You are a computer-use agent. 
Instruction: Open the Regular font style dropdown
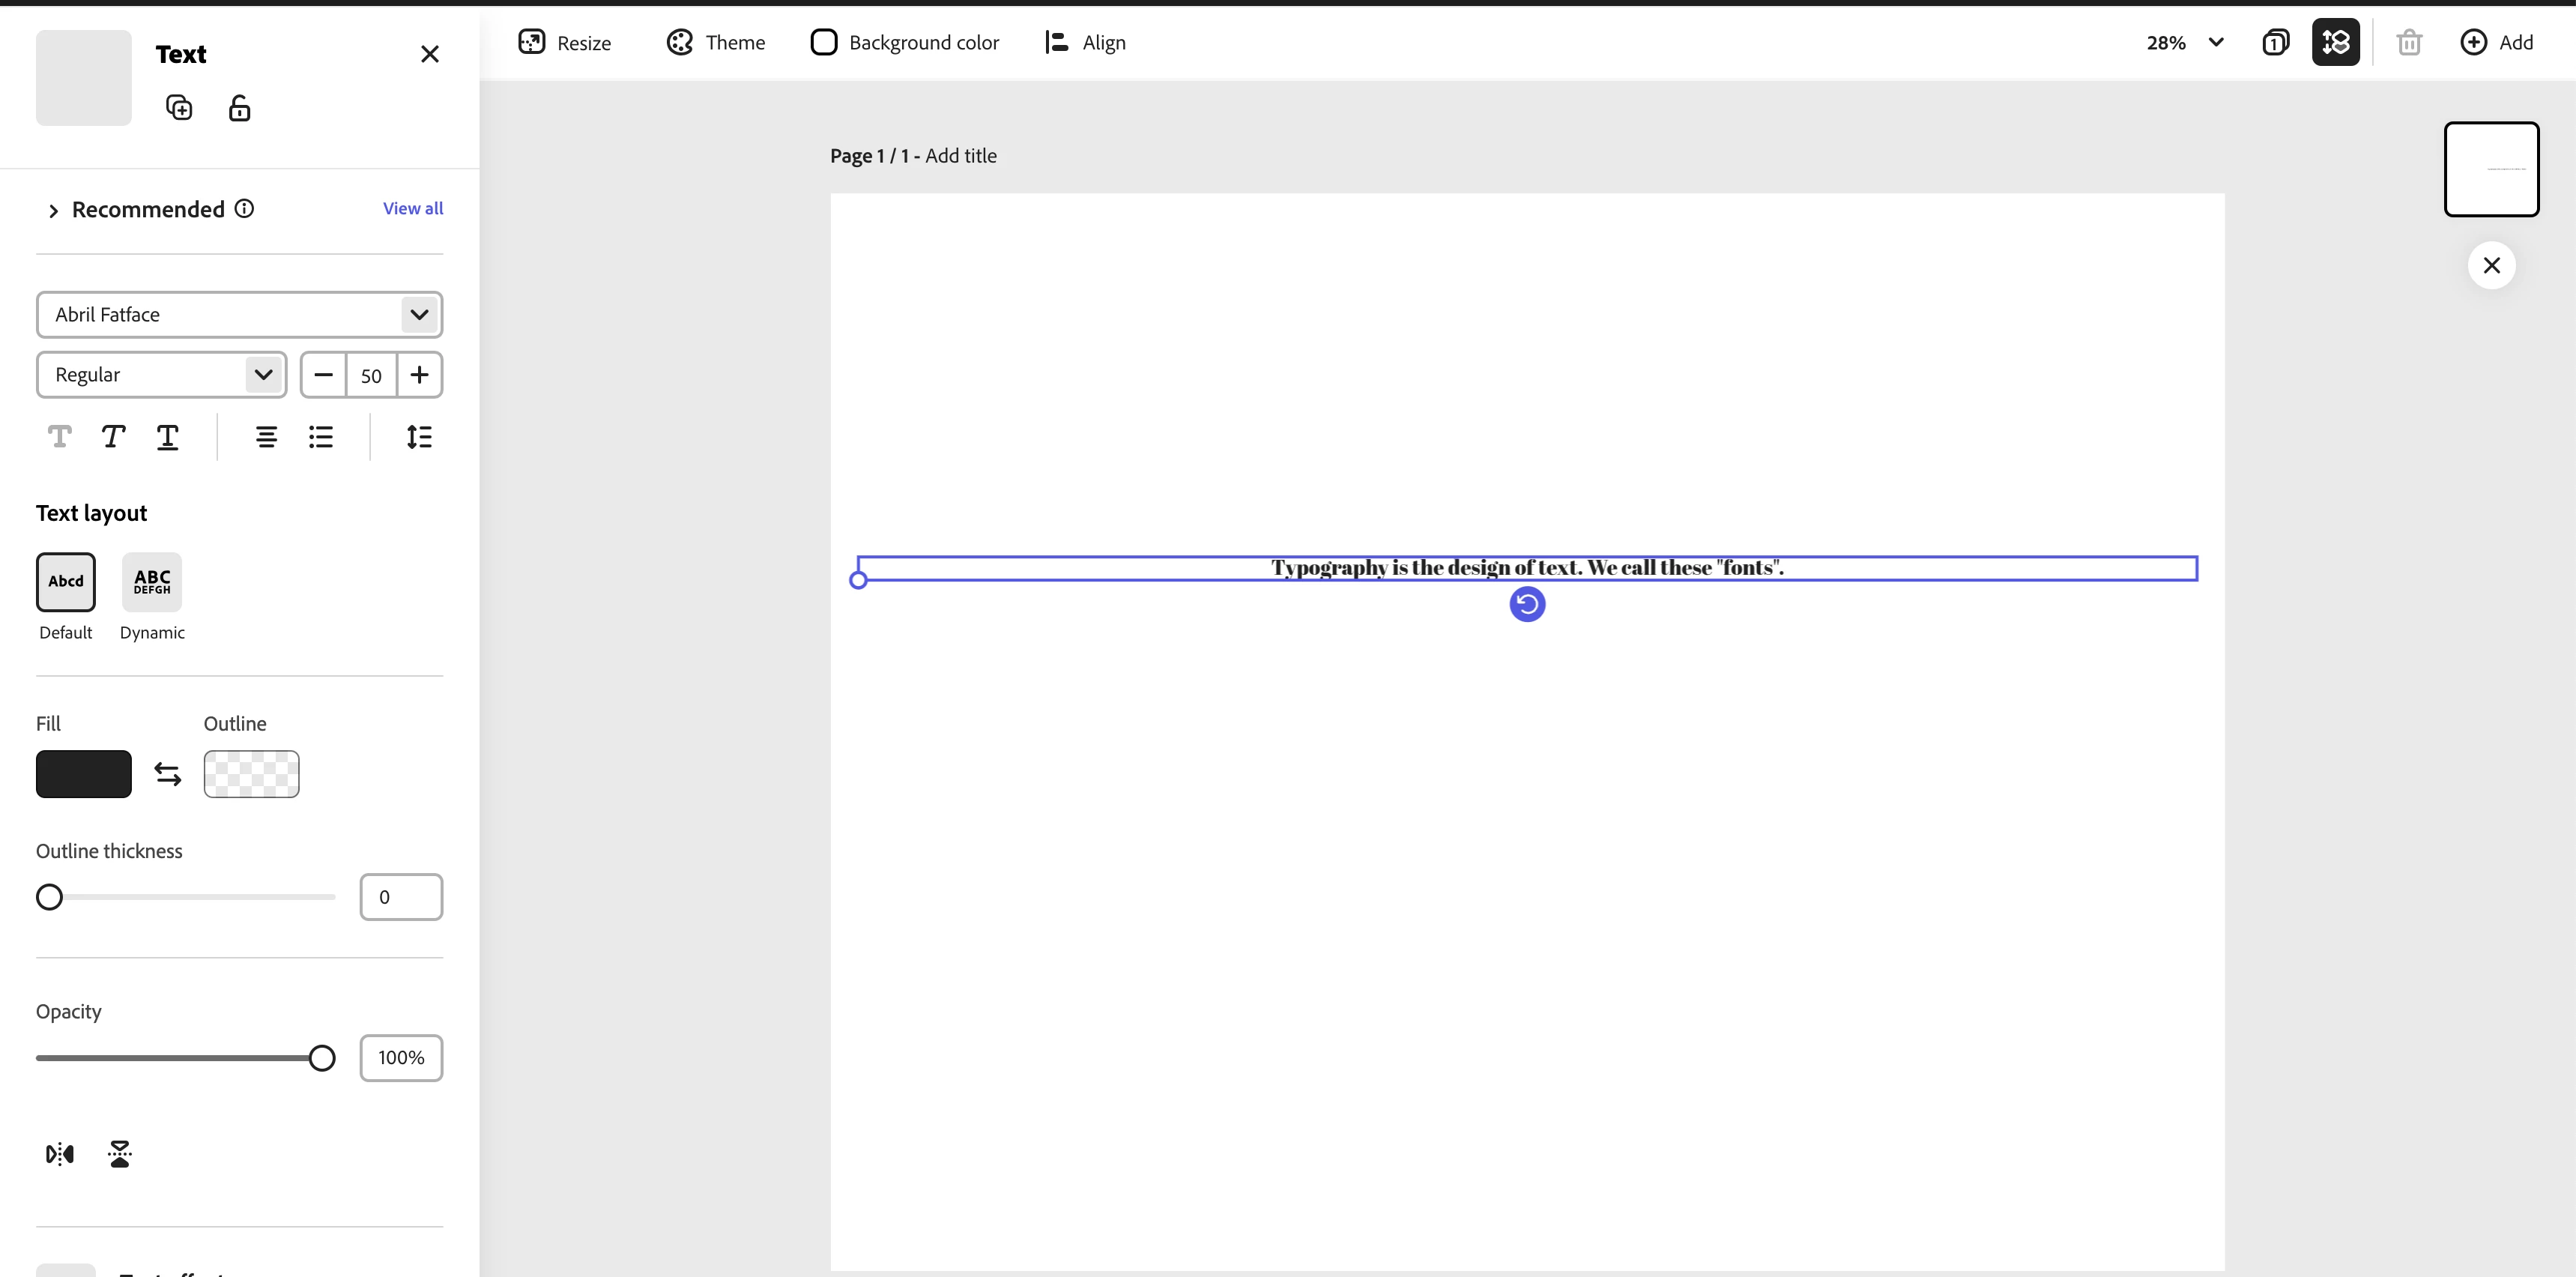click(x=161, y=375)
